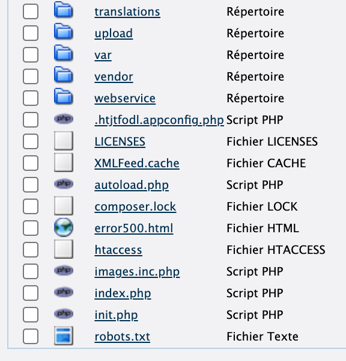Select the upload folder checkbox
The width and height of the screenshot is (346, 361).
click(31, 33)
